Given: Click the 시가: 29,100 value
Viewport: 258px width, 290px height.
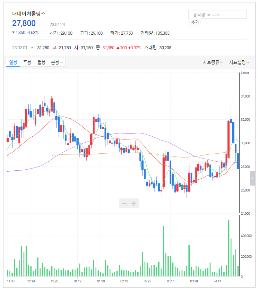Looking at the screenshot, I should pyautogui.click(x=61, y=33).
